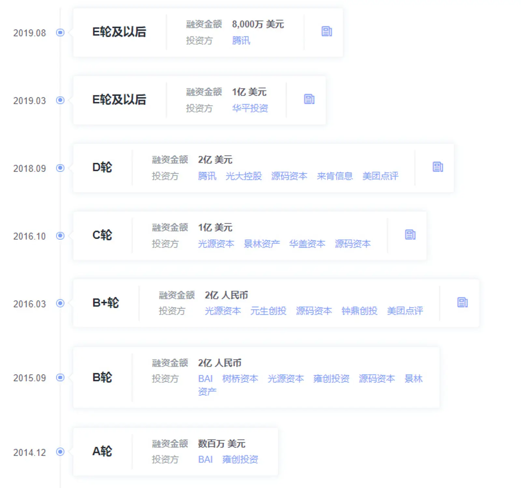The image size is (521, 488).
Task: Open 树桥资本 investor link
Action: click(240, 379)
